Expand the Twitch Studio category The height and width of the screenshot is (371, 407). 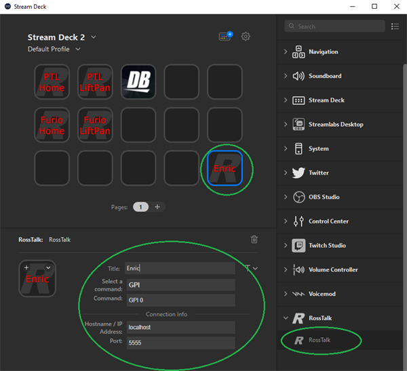coord(286,245)
